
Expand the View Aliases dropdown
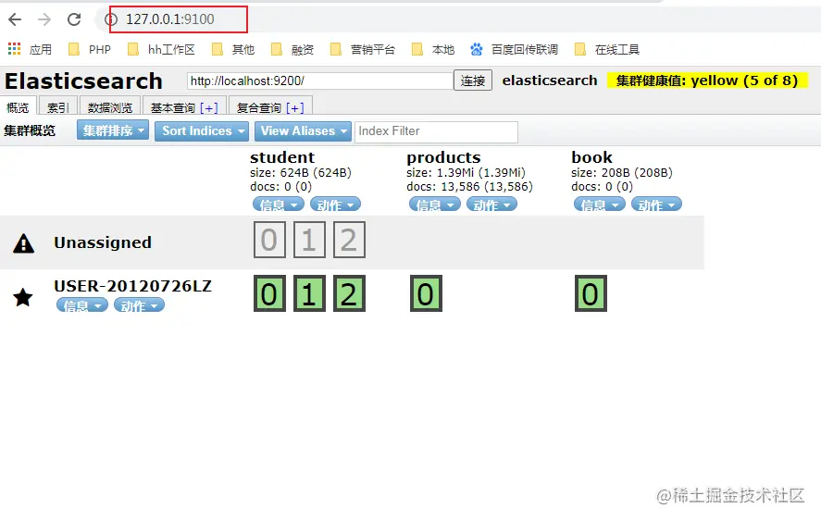click(x=303, y=130)
